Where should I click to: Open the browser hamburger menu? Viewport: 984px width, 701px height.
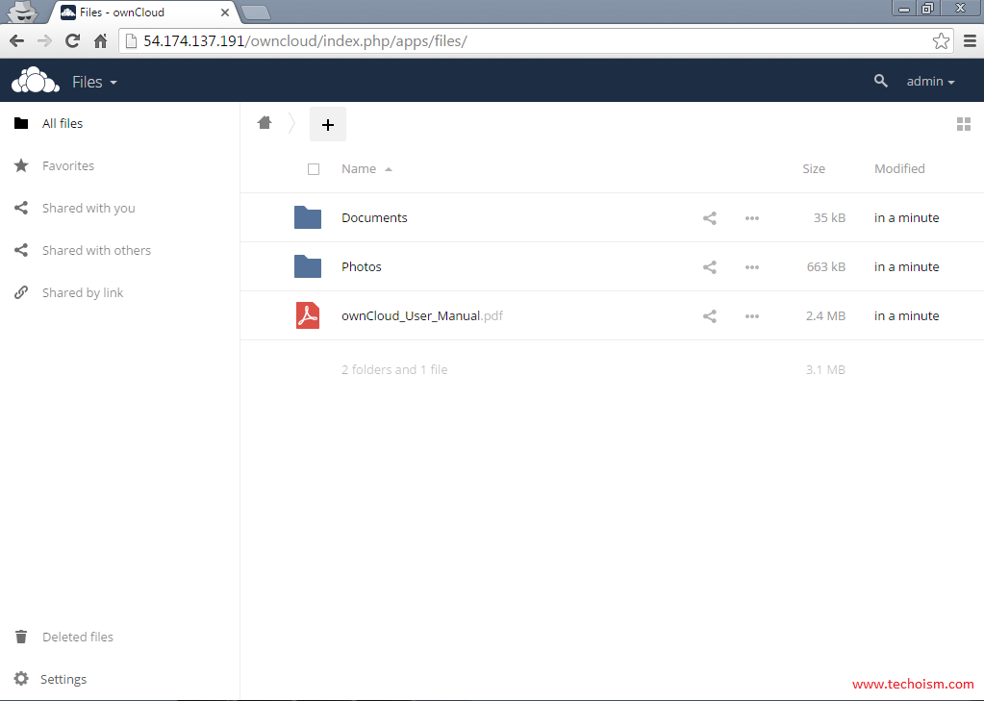pos(970,41)
